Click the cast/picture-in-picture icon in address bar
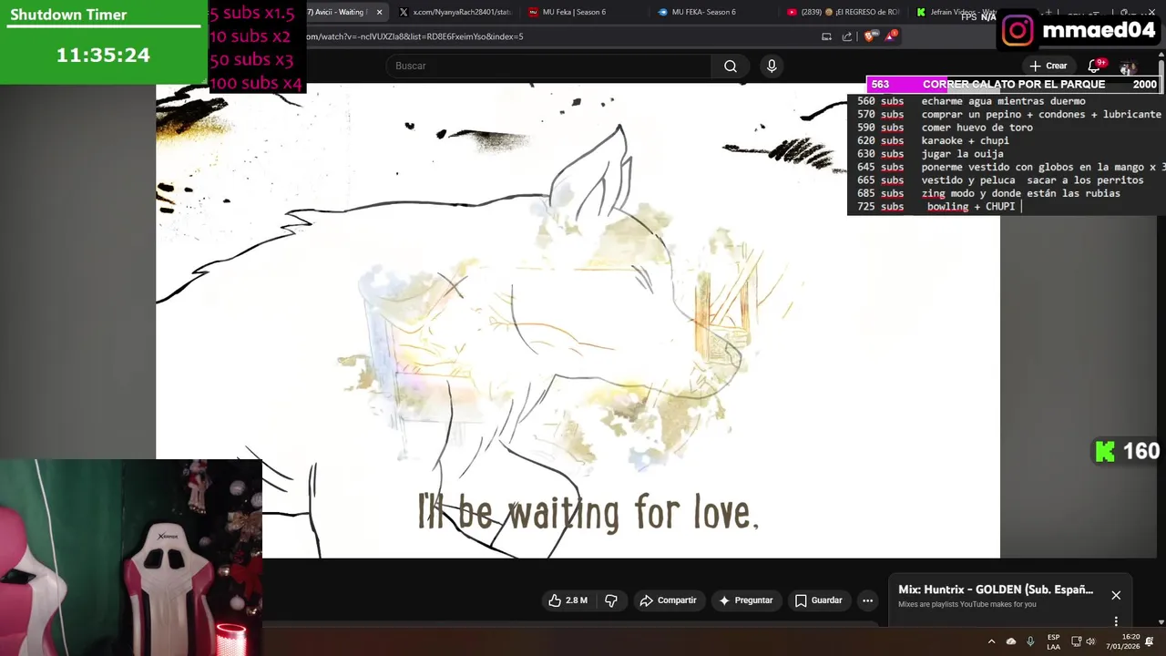The height and width of the screenshot is (656, 1166). [x=826, y=36]
